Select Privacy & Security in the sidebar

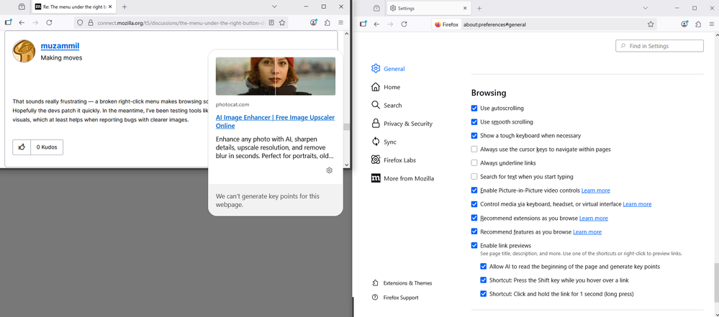pyautogui.click(x=407, y=124)
